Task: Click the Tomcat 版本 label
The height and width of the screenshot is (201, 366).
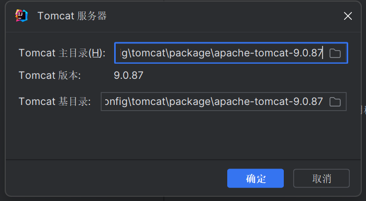Action: coord(50,75)
